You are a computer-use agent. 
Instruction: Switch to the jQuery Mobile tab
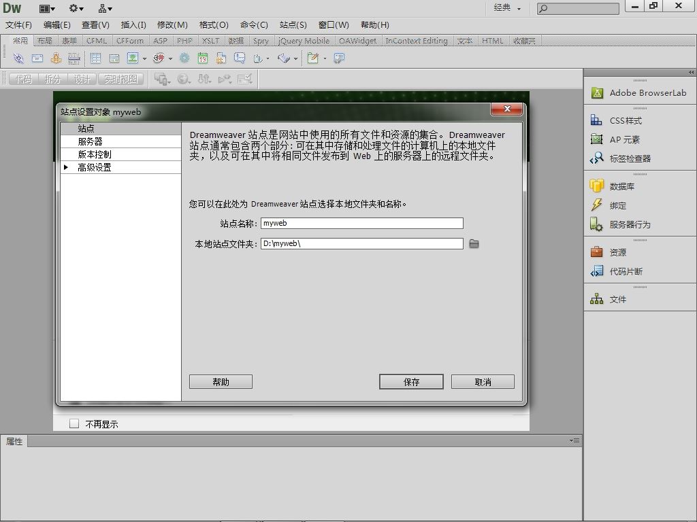tap(304, 41)
